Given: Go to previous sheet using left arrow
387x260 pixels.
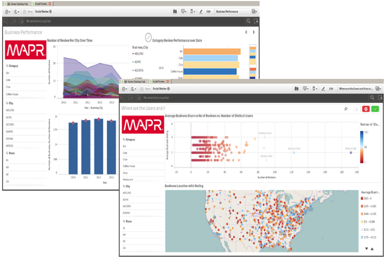Looking at the screenshot, I should 246,32.
